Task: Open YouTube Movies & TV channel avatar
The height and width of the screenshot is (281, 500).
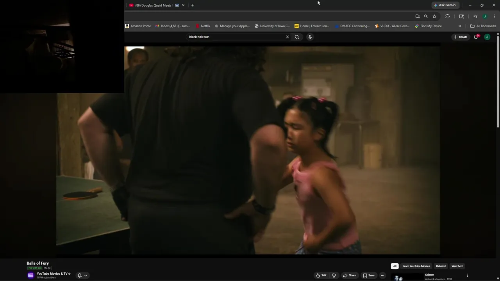Action: click(x=30, y=275)
